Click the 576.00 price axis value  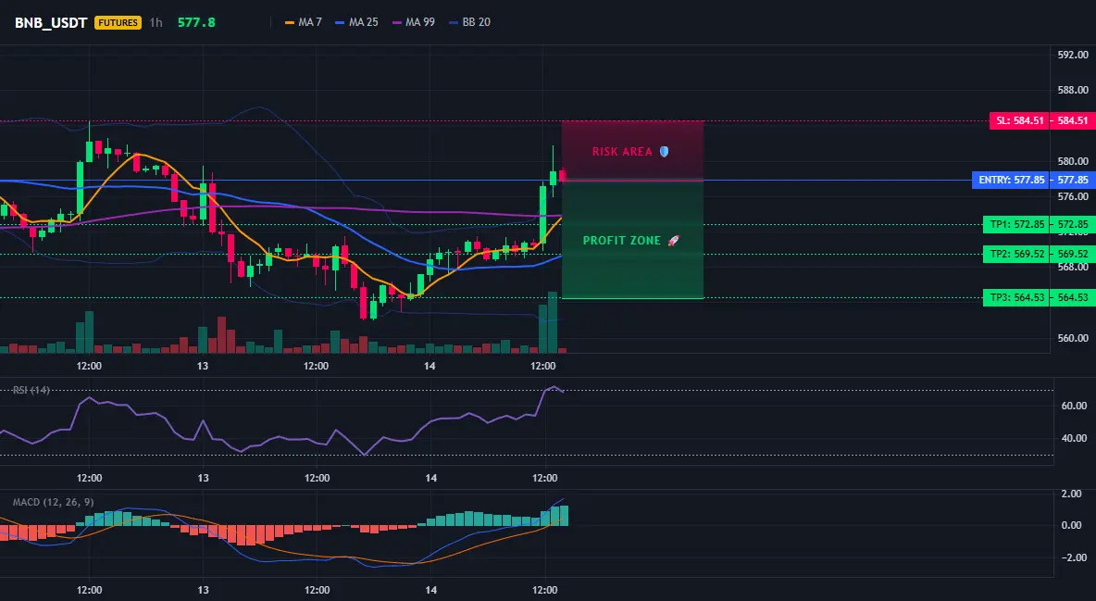(x=1073, y=196)
